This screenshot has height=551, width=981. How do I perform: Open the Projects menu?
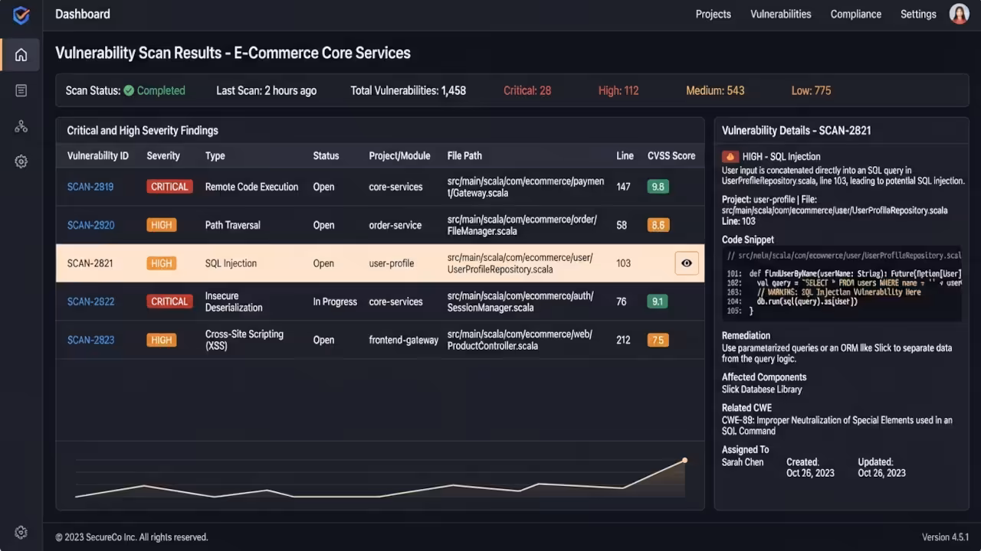714,14
